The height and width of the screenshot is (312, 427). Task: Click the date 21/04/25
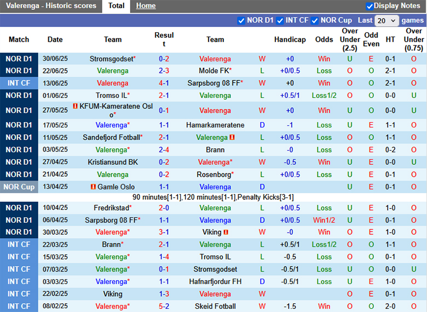click(x=55, y=175)
